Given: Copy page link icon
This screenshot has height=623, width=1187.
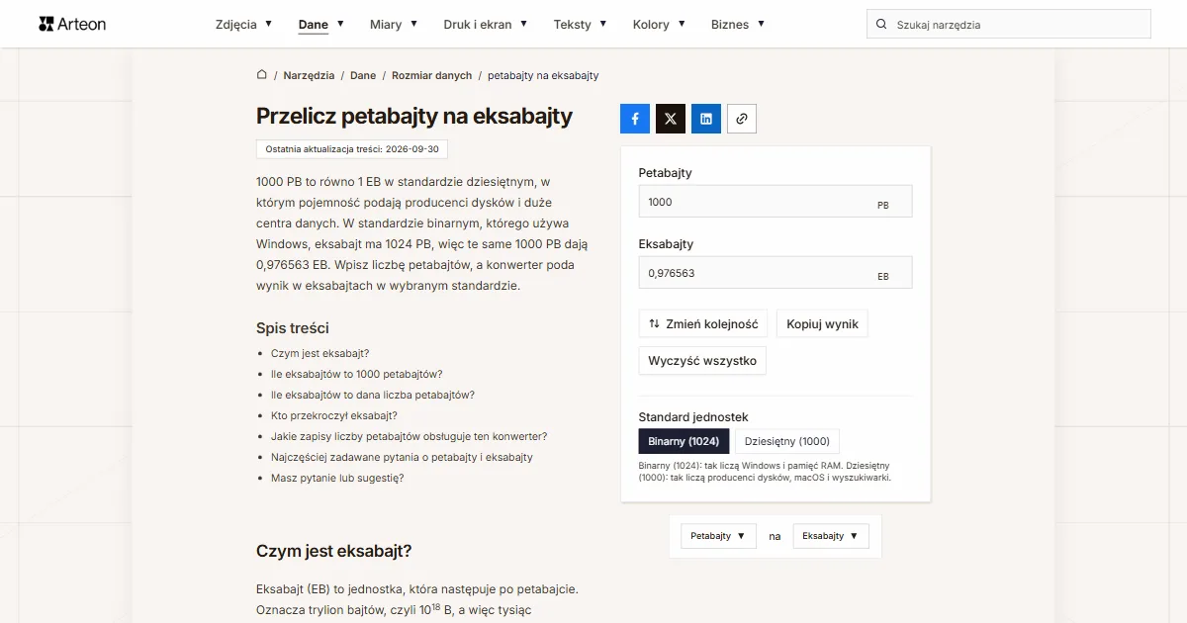Looking at the screenshot, I should pos(742,119).
